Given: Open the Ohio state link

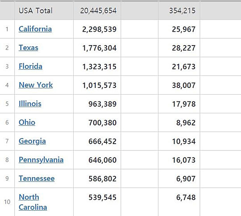Looking at the screenshot, I should tap(27, 122).
